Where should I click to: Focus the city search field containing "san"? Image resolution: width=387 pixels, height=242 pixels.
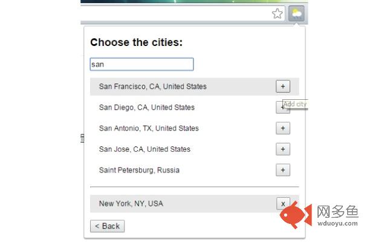pos(141,64)
